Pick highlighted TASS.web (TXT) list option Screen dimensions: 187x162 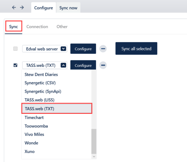pos(57,108)
